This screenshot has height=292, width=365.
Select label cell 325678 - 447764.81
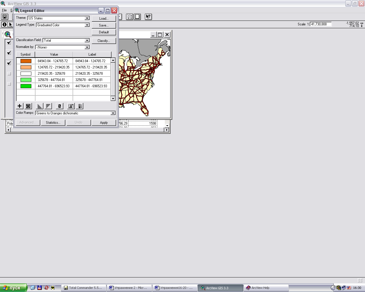click(x=92, y=80)
